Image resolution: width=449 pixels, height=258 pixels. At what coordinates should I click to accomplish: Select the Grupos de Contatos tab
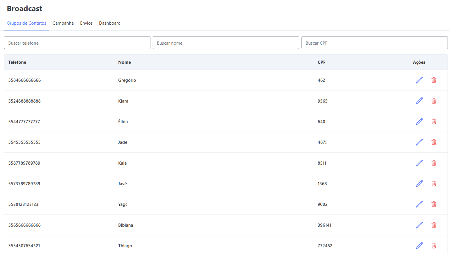coord(26,23)
